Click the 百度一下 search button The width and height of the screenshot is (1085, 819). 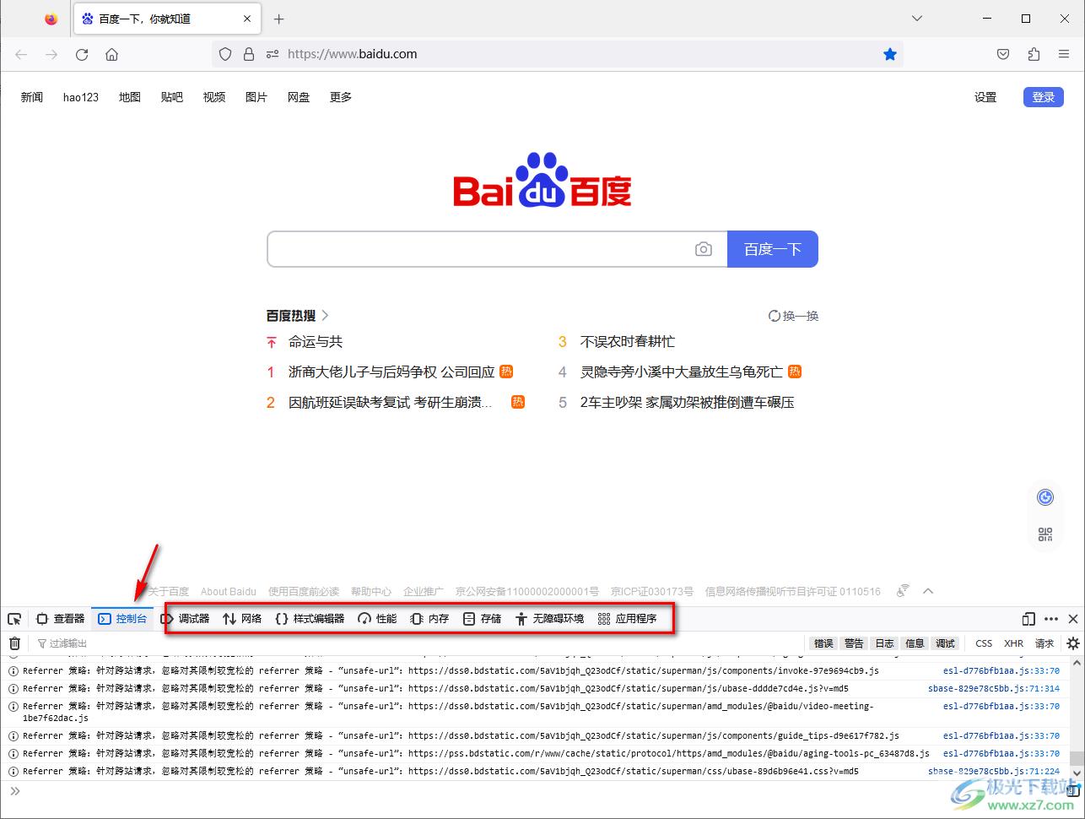(x=773, y=249)
